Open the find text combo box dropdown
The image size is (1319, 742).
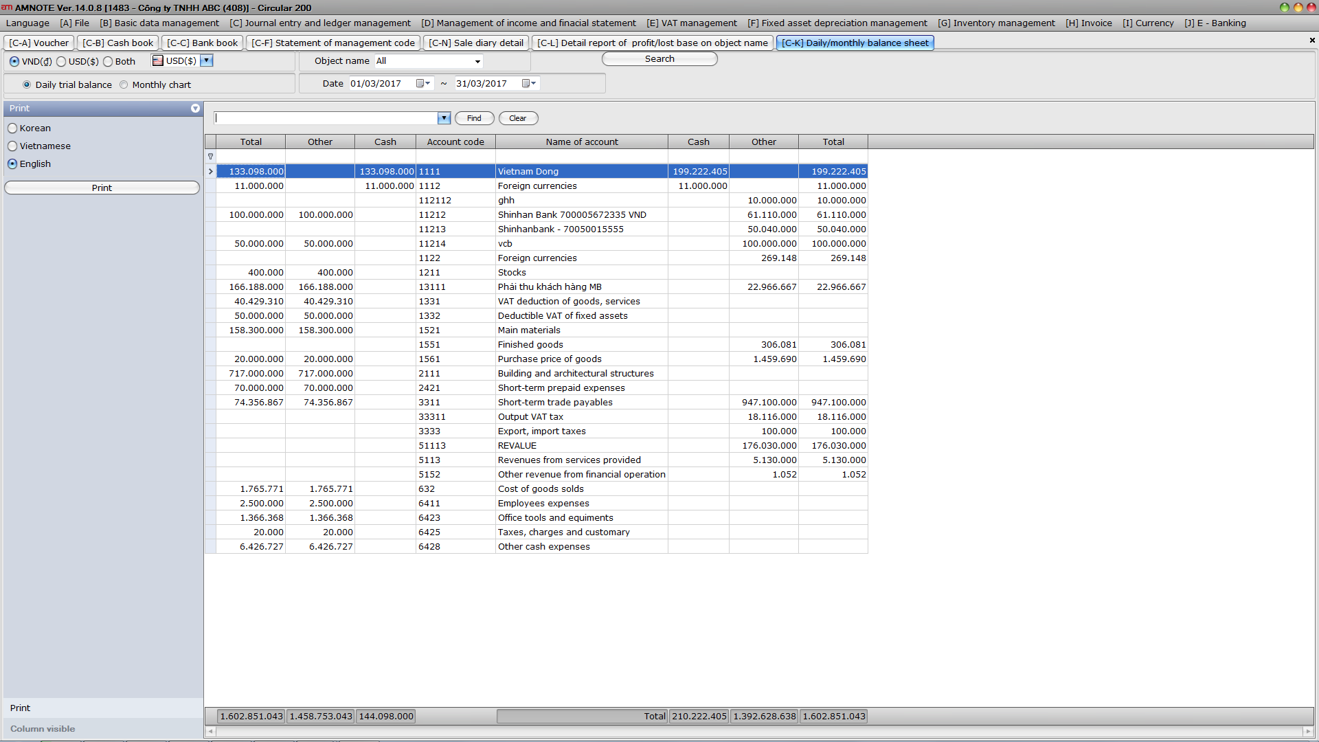click(444, 118)
